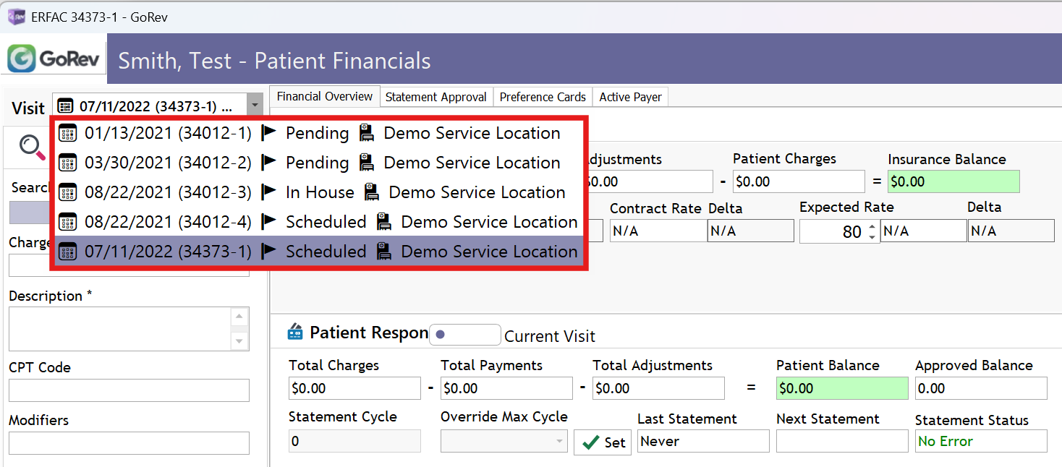Screen dimensions: 1062x467
Task: Open the Preference Cards tab
Action: click(x=543, y=97)
